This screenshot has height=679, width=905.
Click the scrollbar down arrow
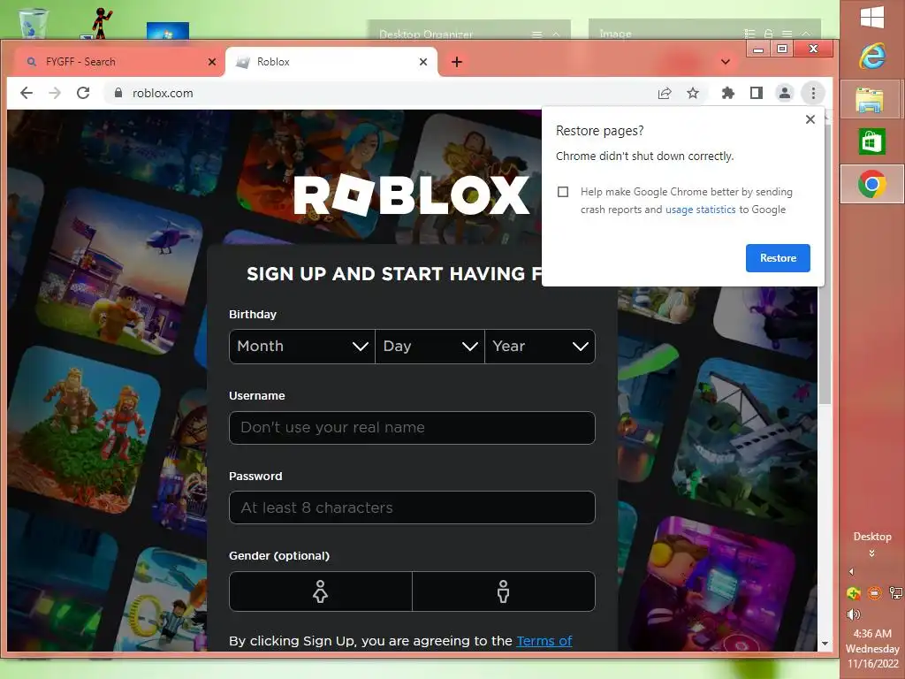click(825, 644)
